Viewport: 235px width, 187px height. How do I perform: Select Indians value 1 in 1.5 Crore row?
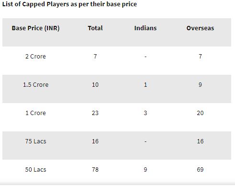point(145,85)
